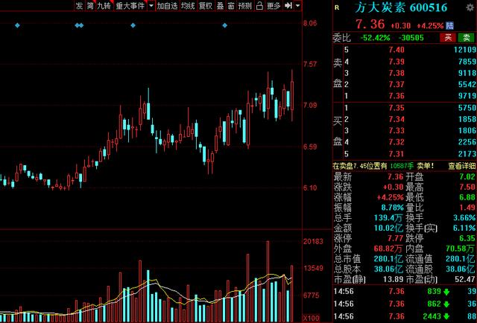Toggle the 均线 moving average lines
477x323 pixels.
click(x=188, y=5)
